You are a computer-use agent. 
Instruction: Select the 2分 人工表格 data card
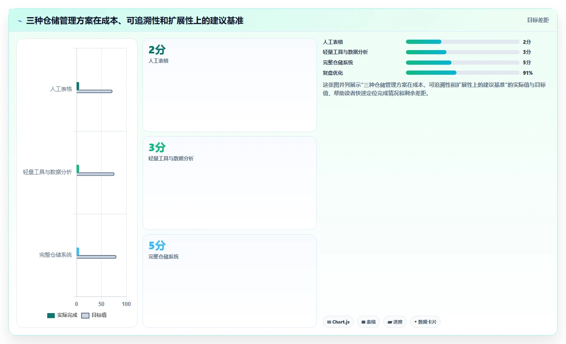tap(229, 85)
